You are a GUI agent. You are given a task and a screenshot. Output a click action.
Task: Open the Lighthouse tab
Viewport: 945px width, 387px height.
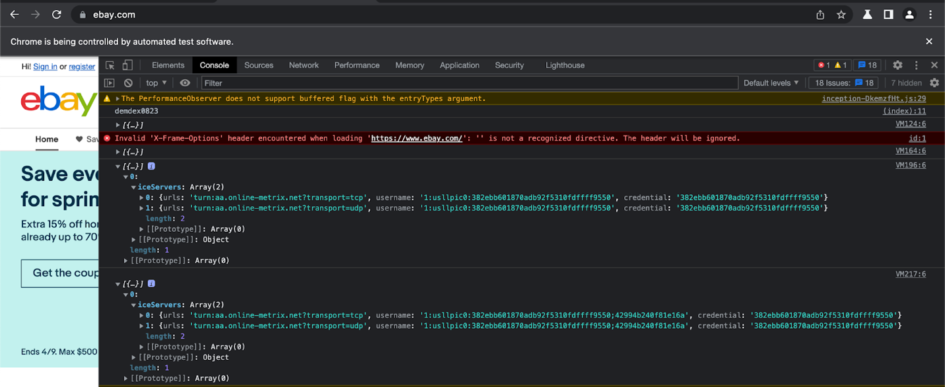565,65
